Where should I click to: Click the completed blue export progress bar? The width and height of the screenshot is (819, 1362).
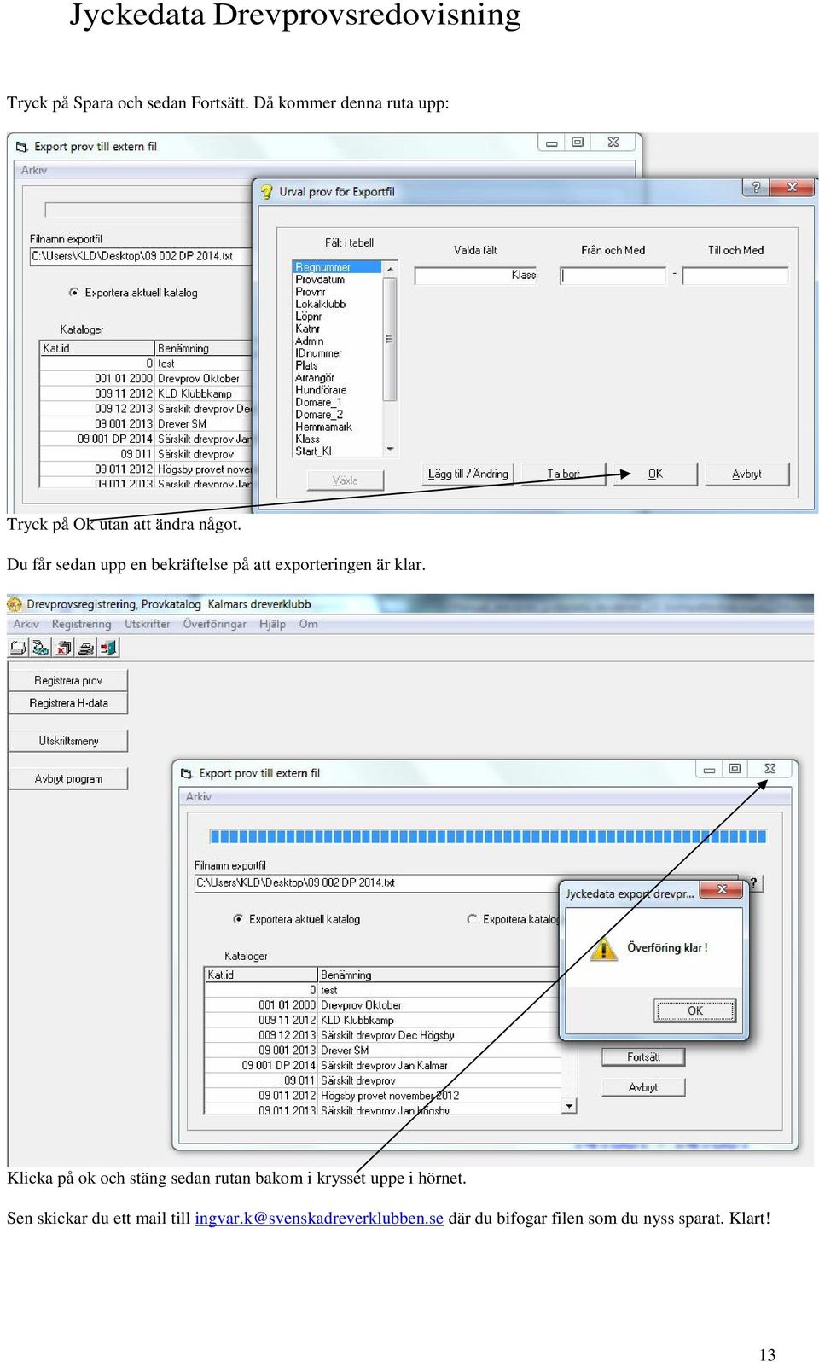488,836
